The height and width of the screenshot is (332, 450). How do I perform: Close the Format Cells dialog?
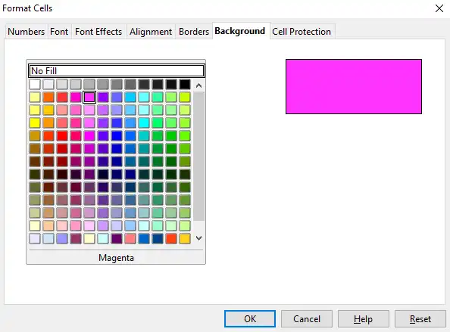point(439,8)
